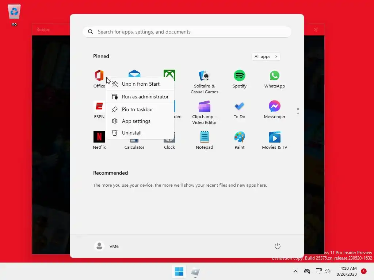Open Messenger from pinned apps
The width and height of the screenshot is (374, 280).
[x=275, y=109]
